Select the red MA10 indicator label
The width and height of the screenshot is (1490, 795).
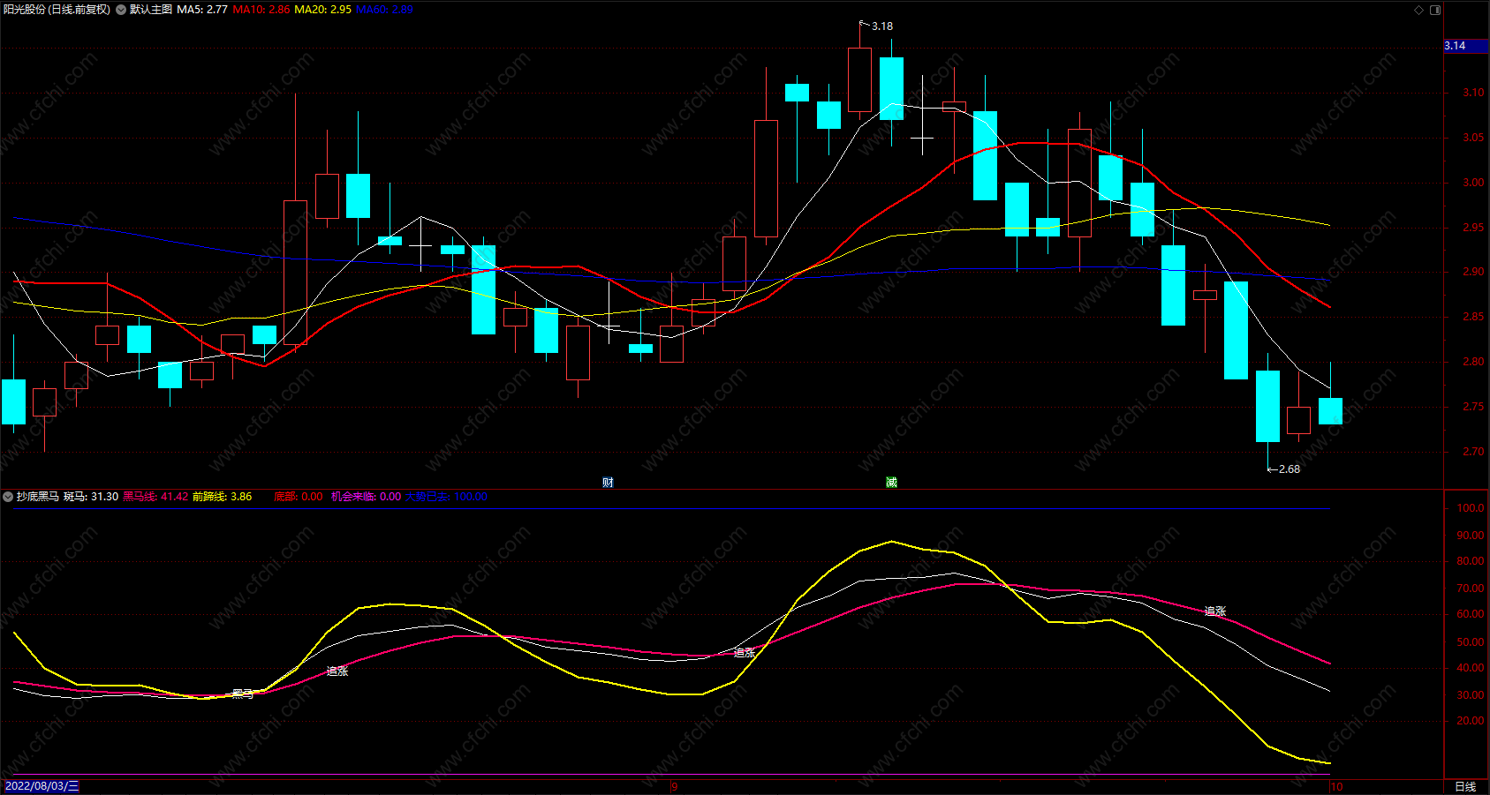point(261,10)
